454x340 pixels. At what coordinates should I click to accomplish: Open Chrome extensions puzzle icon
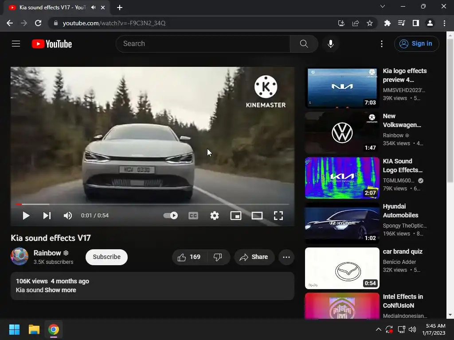pos(387,23)
